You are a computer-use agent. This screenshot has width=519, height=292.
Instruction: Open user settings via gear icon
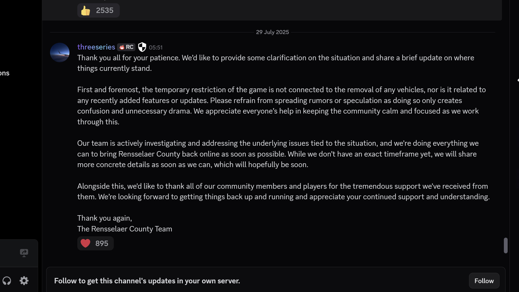[24, 281]
